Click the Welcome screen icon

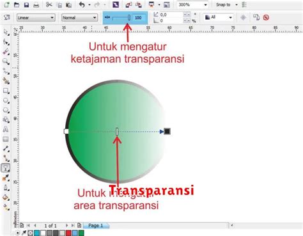point(167,4)
